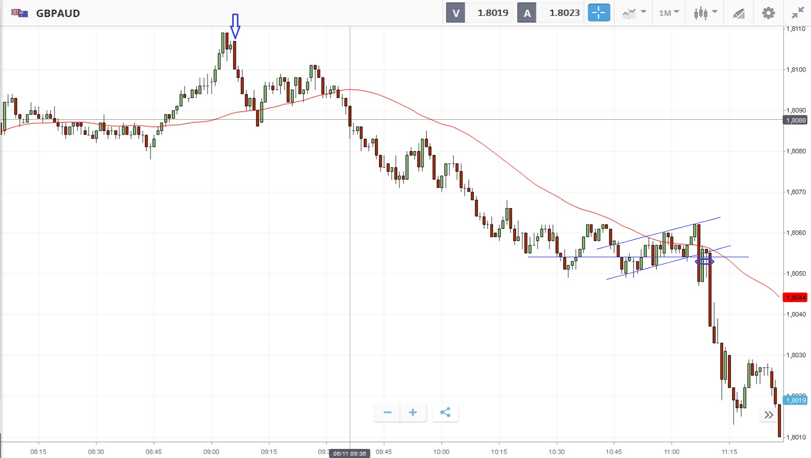The image size is (811, 458).
Task: Zoom out the chart with minus
Action: click(x=387, y=413)
